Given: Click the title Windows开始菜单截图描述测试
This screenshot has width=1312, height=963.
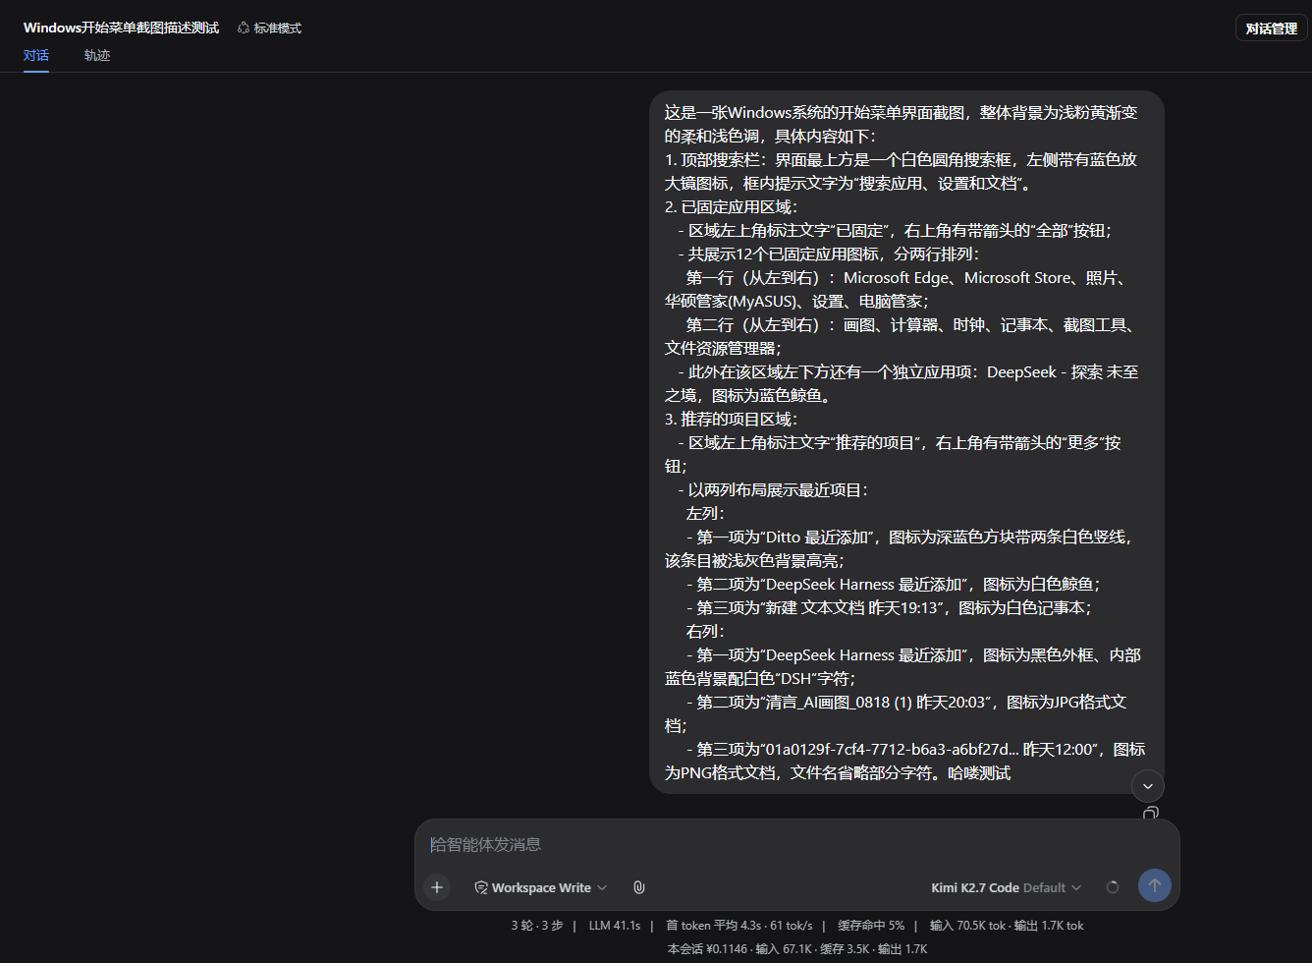Looking at the screenshot, I should tap(121, 28).
